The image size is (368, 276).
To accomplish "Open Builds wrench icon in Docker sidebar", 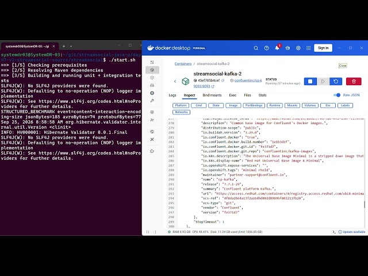I will pos(152,101).
